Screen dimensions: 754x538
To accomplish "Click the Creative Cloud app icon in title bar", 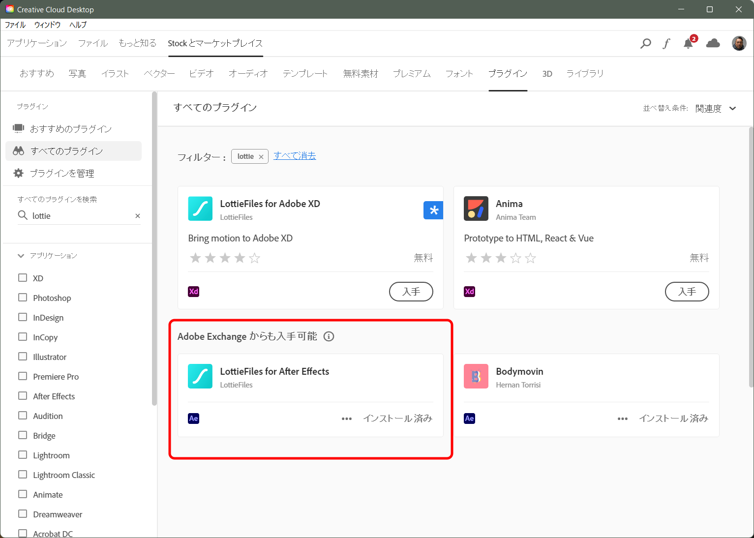I will pos(9,9).
